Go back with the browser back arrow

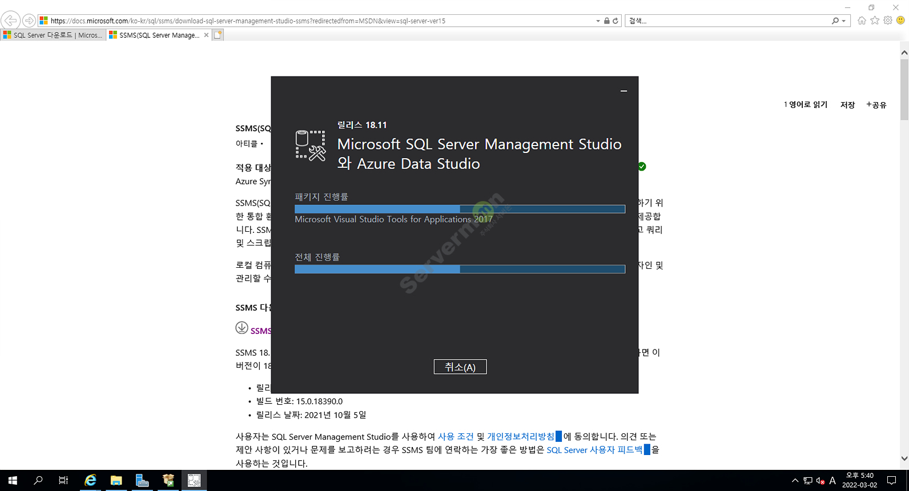tap(11, 21)
